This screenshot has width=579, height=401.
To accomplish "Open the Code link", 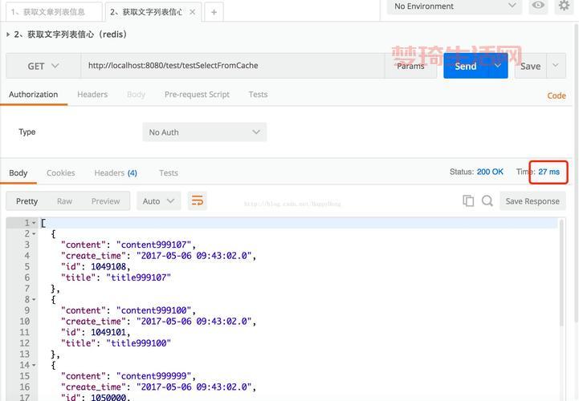I will 557,95.
